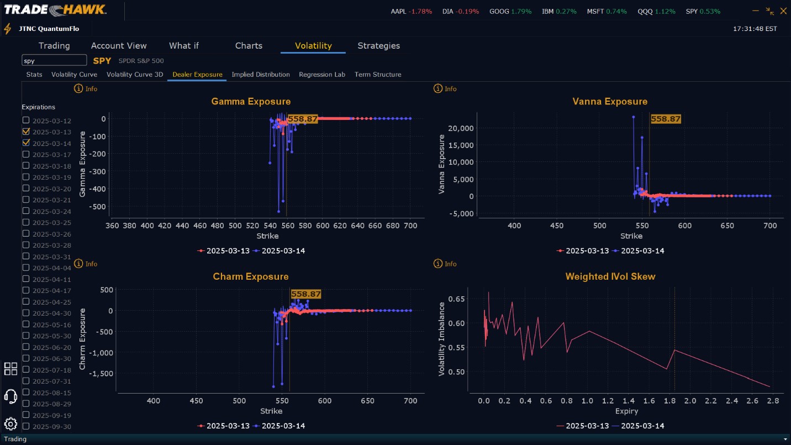Screen dimensions: 791x445
Task: Click the JTNC QuantumFlo account name
Action: (49, 29)
